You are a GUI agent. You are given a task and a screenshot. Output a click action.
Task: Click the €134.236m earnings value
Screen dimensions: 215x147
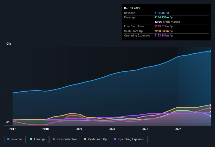(x=162, y=17)
